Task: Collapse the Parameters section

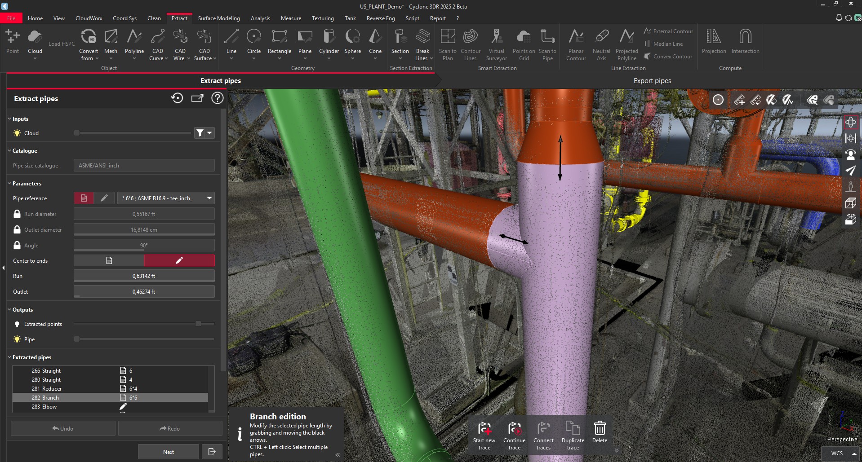Action: tap(9, 183)
